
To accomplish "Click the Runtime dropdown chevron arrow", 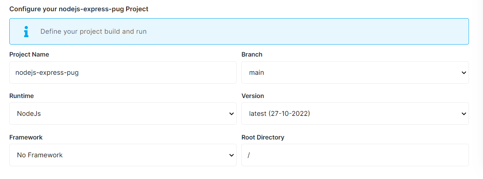I will [x=232, y=114].
